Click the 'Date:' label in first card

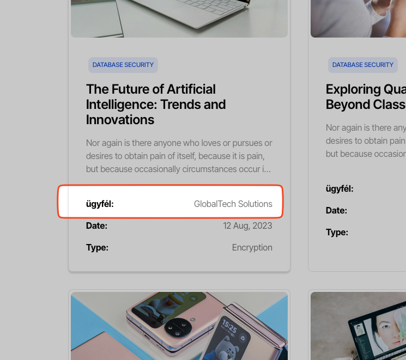coord(96,225)
